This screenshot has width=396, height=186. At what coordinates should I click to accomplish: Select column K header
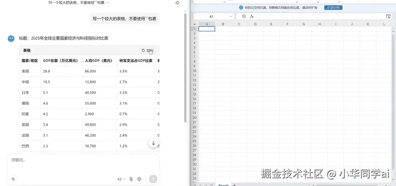point(368,24)
